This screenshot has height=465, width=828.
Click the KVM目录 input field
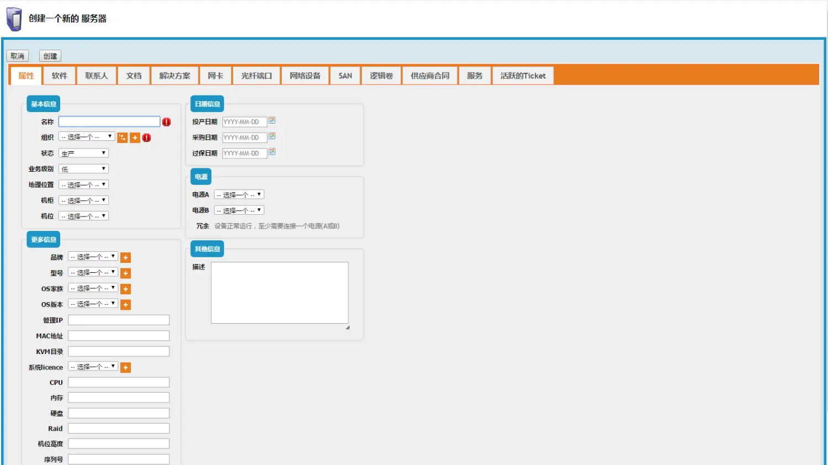(x=119, y=352)
